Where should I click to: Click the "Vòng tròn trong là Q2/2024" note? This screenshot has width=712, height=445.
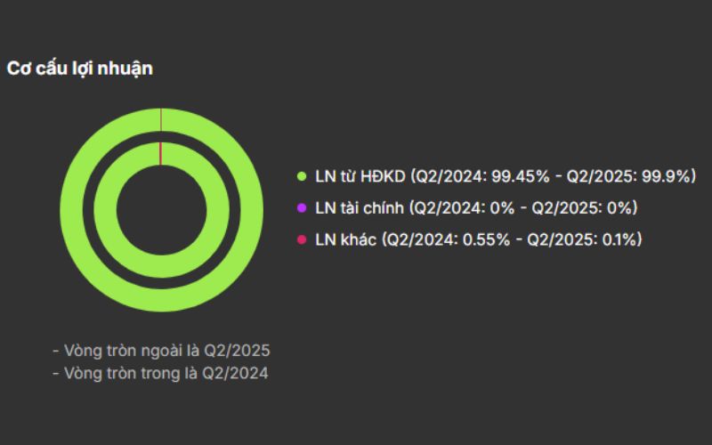pyautogui.click(x=160, y=374)
